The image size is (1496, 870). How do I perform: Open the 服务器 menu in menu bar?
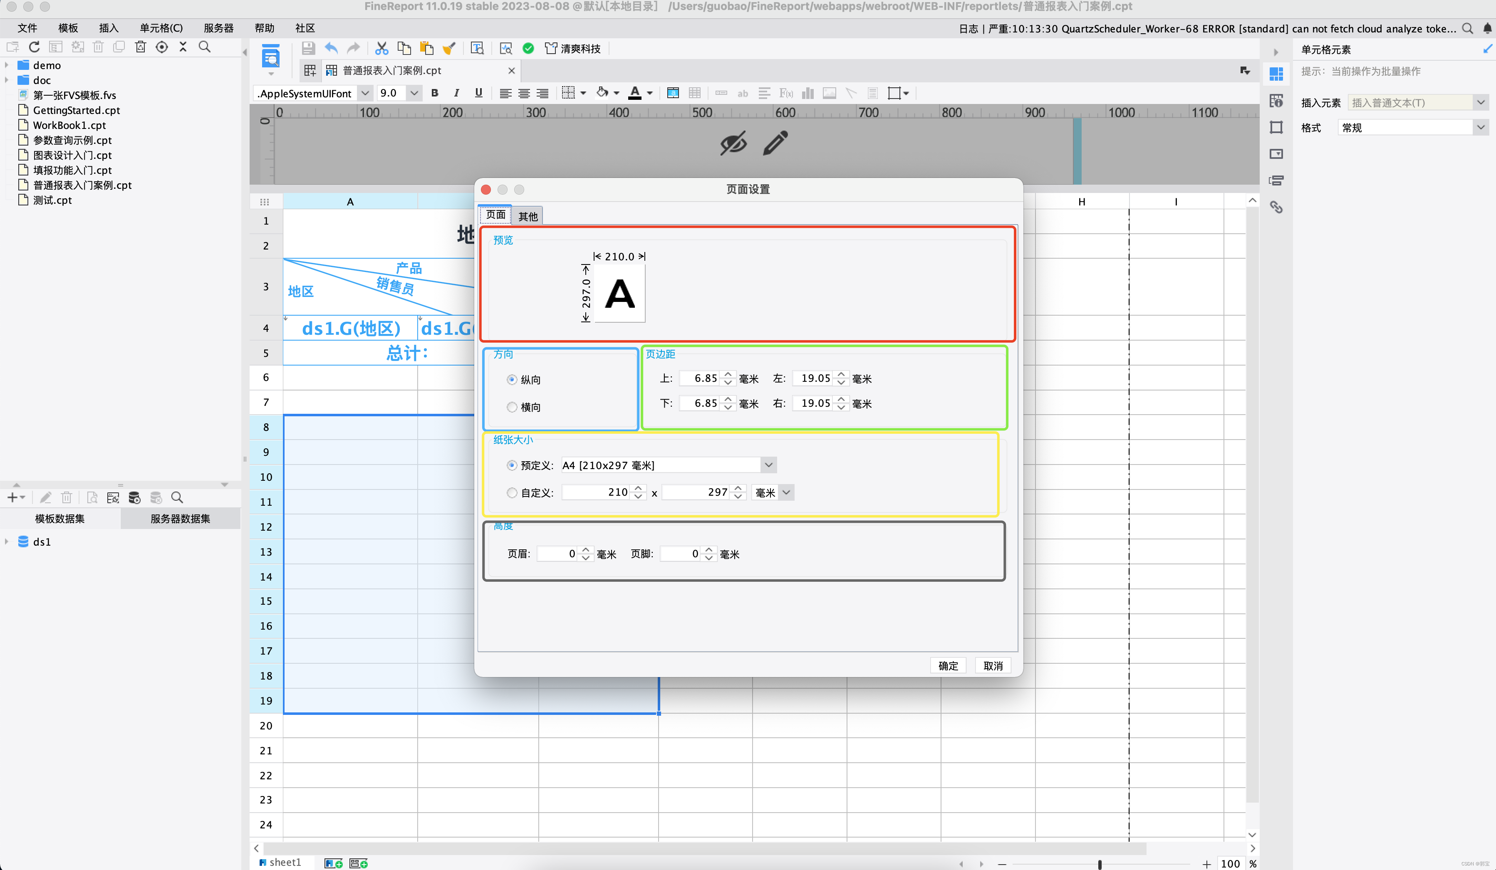218,28
